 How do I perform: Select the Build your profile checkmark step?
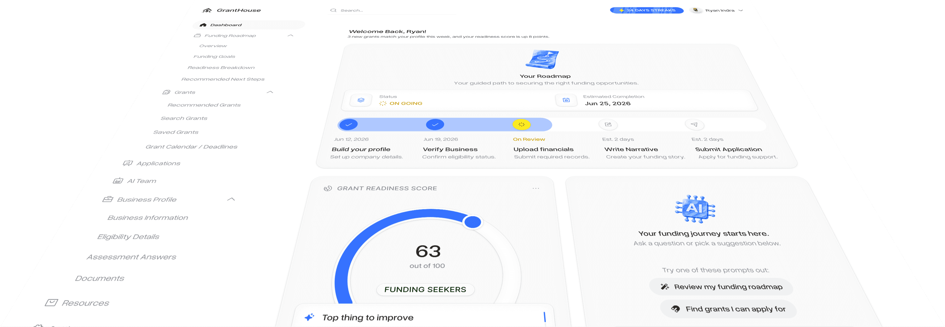tap(348, 125)
